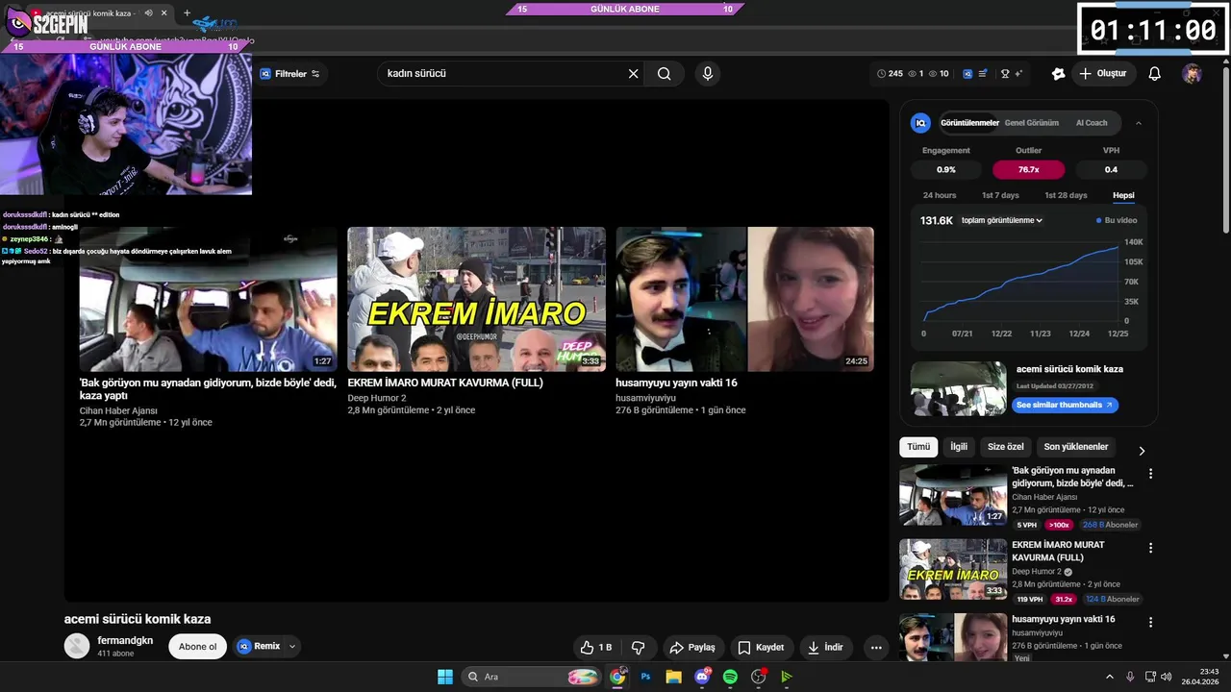Click the 'acemi sürücü komik kaza' panel thumbnail
The image size is (1231, 692).
tap(958, 388)
